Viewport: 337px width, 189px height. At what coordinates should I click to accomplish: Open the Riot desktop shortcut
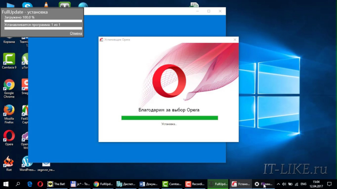tap(8, 162)
